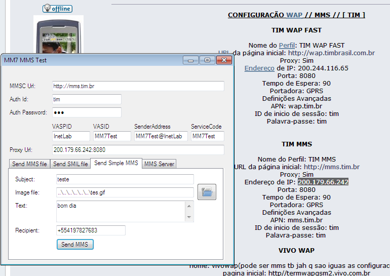This screenshot has height=276, width=390.
Task: Click the 'APN: wap.tim.br' text line
Action: point(296,106)
